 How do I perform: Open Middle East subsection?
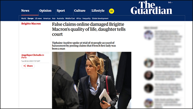coord(70,19)
